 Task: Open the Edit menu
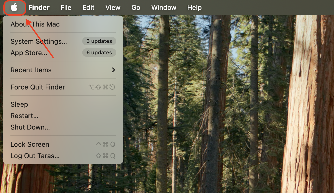88,7
